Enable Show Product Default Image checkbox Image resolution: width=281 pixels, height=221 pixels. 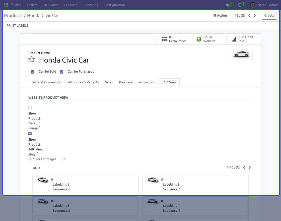point(30,107)
